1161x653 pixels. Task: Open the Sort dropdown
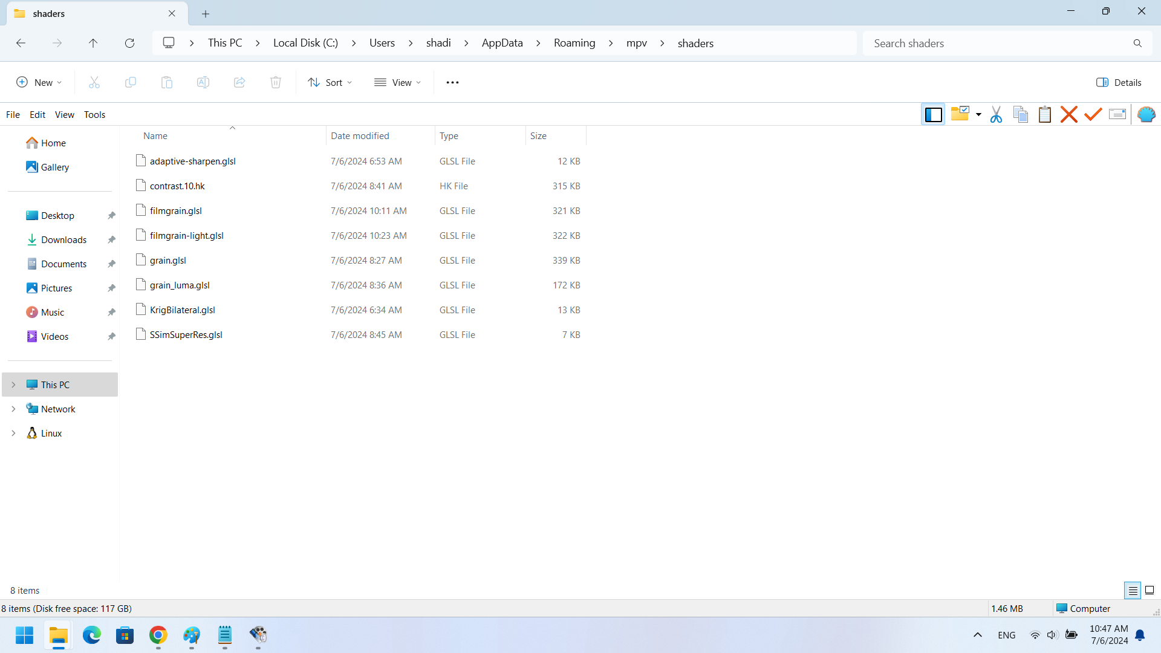(x=330, y=82)
